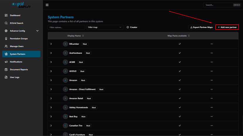Viewport: 243px width, 136px height.
Task: Open Permission Groups page
Action: tap(21, 38)
